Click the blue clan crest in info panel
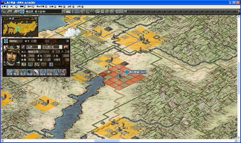 pos(6,41)
